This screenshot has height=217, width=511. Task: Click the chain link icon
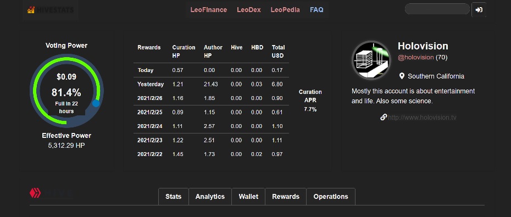tap(384, 117)
